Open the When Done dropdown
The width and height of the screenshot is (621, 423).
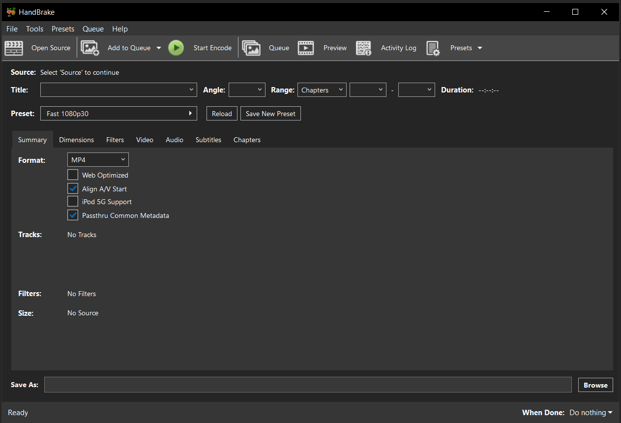pos(590,412)
